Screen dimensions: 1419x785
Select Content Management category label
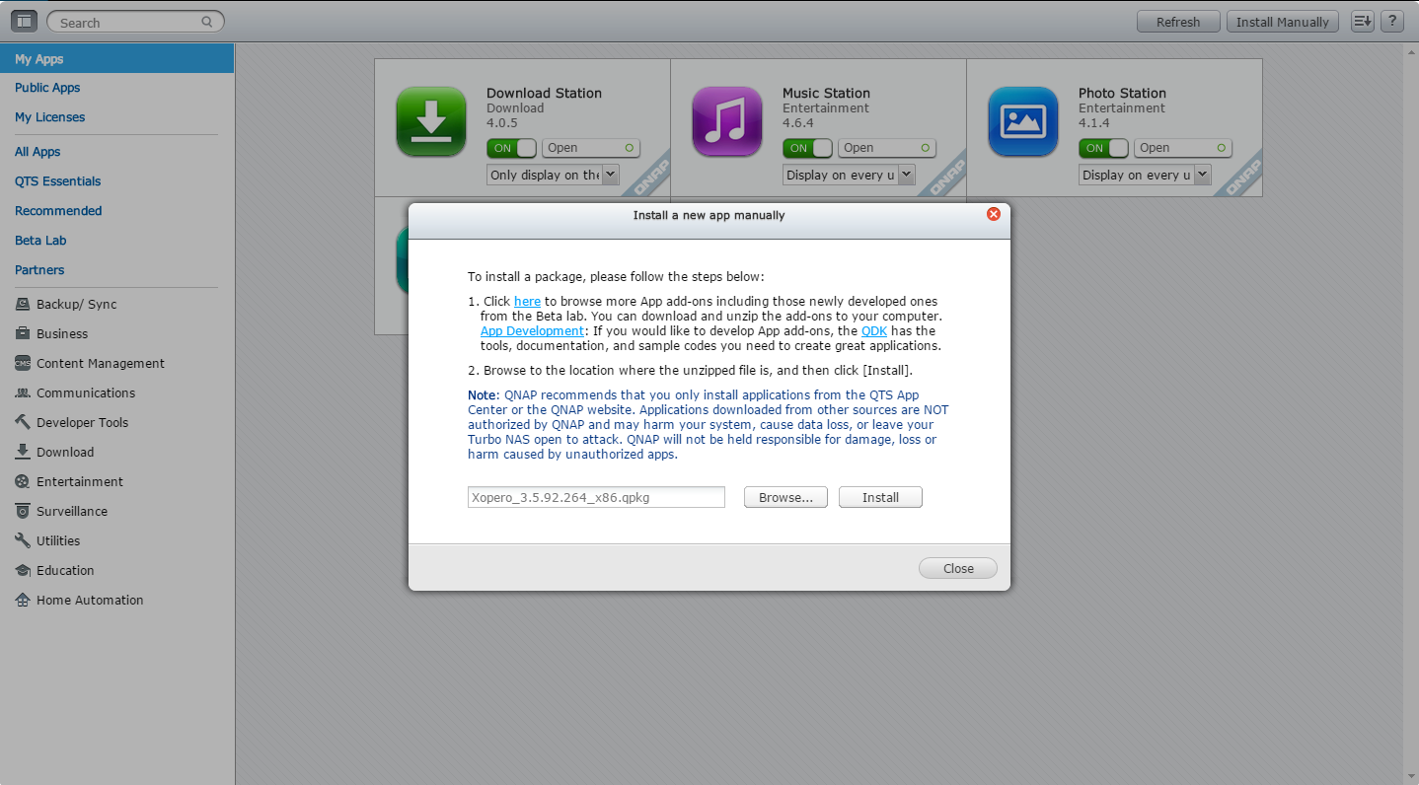[101, 364]
